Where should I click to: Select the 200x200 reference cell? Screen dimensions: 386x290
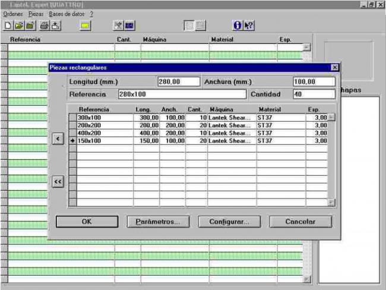(x=105, y=125)
